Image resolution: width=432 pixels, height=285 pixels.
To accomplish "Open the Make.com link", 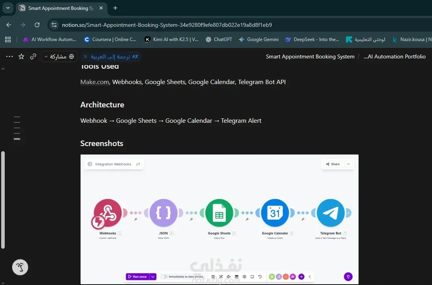I will [94, 82].
